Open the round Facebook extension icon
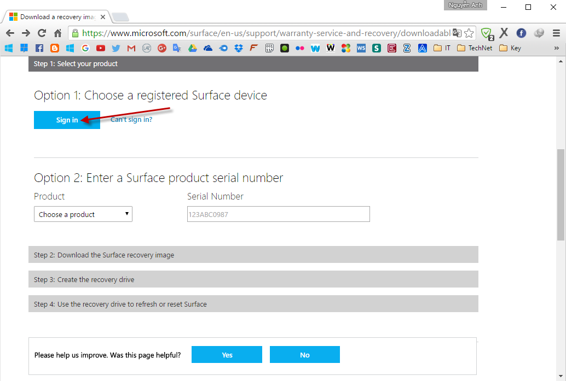Image resolution: width=566 pixels, height=381 pixels. point(521,33)
